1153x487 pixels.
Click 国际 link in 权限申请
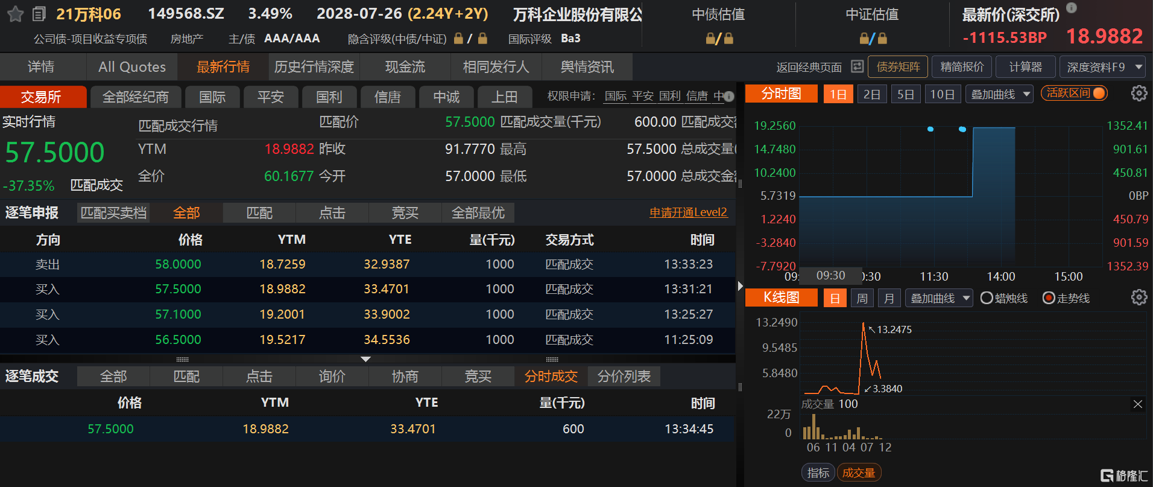click(x=616, y=97)
